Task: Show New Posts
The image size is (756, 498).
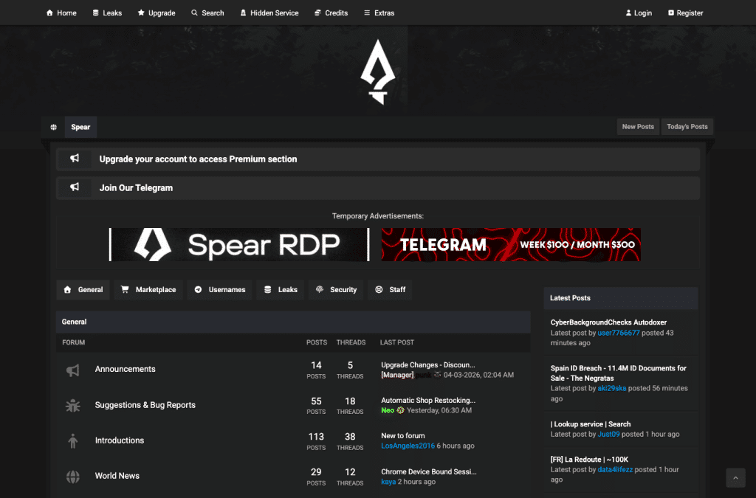Action: pyautogui.click(x=638, y=127)
